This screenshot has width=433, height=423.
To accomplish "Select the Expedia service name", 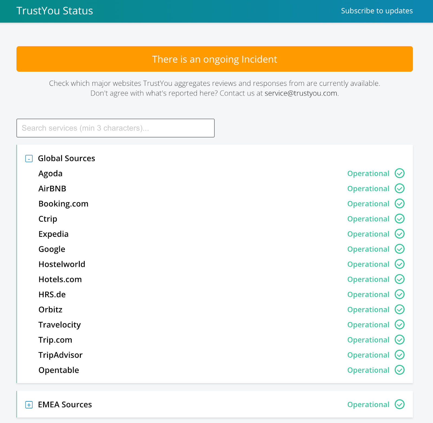I will tap(53, 234).
